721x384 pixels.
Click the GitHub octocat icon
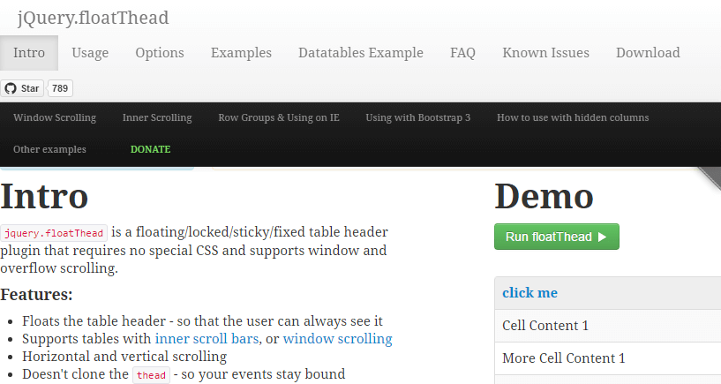(11, 88)
